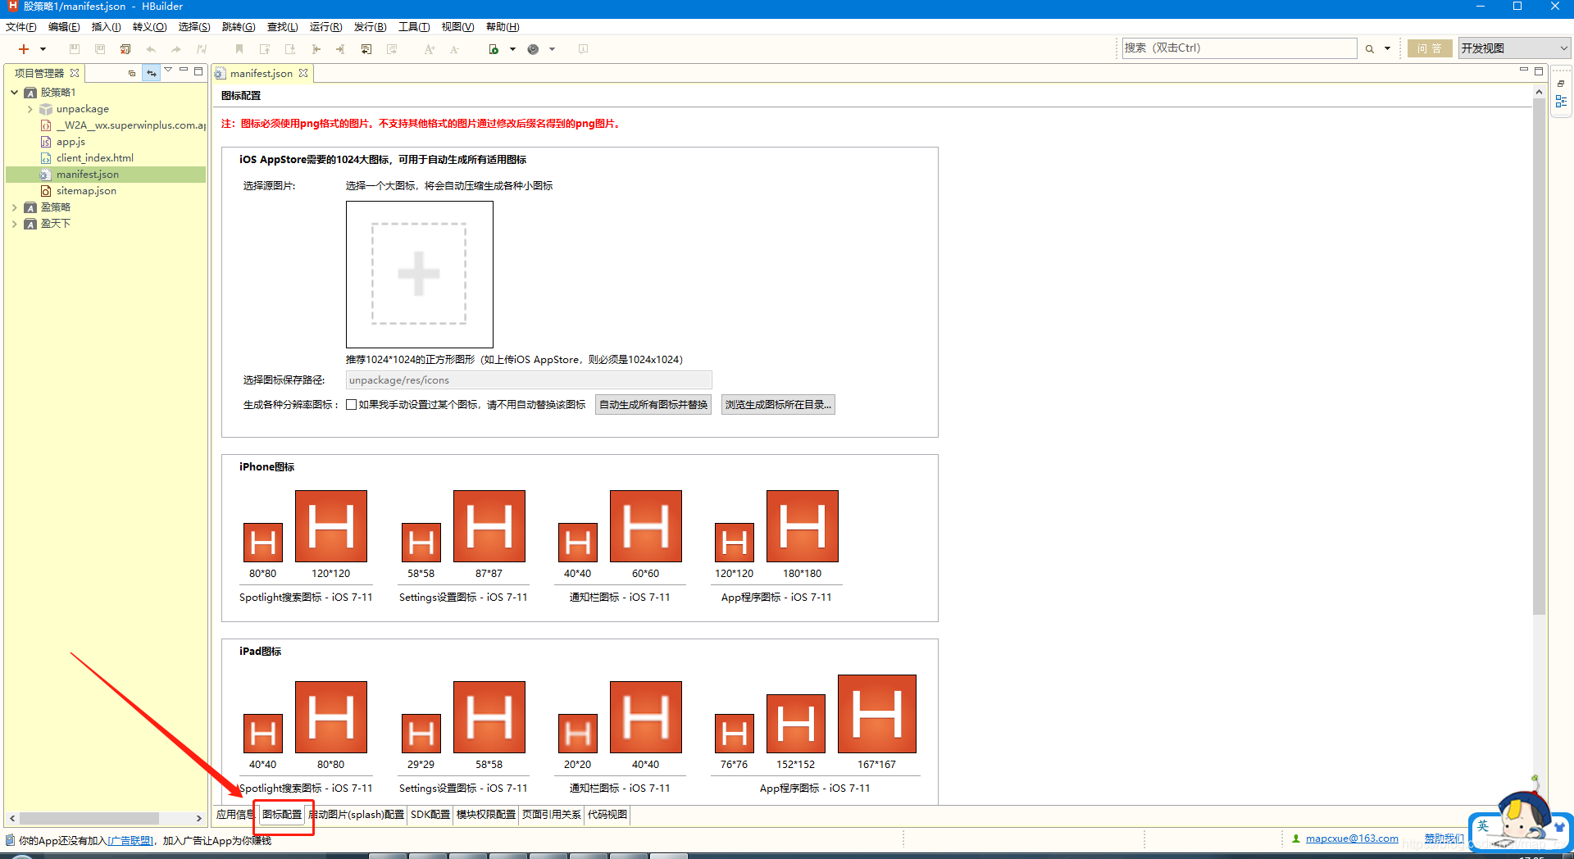Open the dropdown arrow beside the New icon
The height and width of the screenshot is (859, 1574).
(x=43, y=49)
